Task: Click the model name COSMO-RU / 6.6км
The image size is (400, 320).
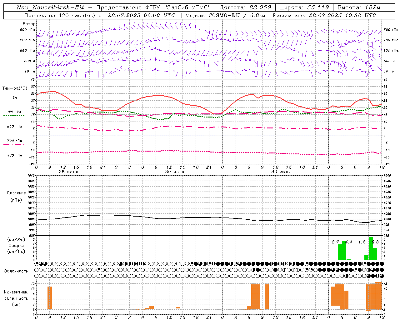Action: 237,15
